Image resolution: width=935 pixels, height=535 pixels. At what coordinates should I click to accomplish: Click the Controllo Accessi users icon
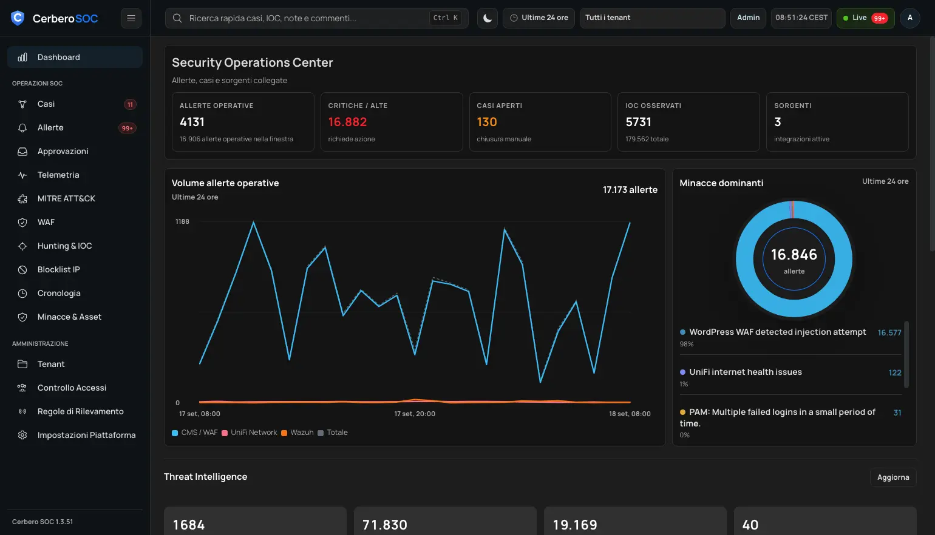(x=22, y=388)
